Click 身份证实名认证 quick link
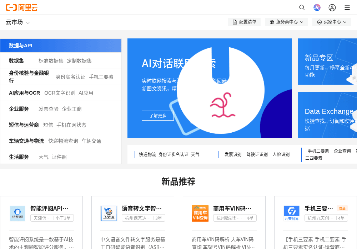Image resolution: width=357 pixels, height=249 pixels. pos(174,155)
